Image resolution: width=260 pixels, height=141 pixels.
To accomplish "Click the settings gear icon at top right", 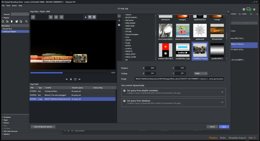I will [254, 9].
